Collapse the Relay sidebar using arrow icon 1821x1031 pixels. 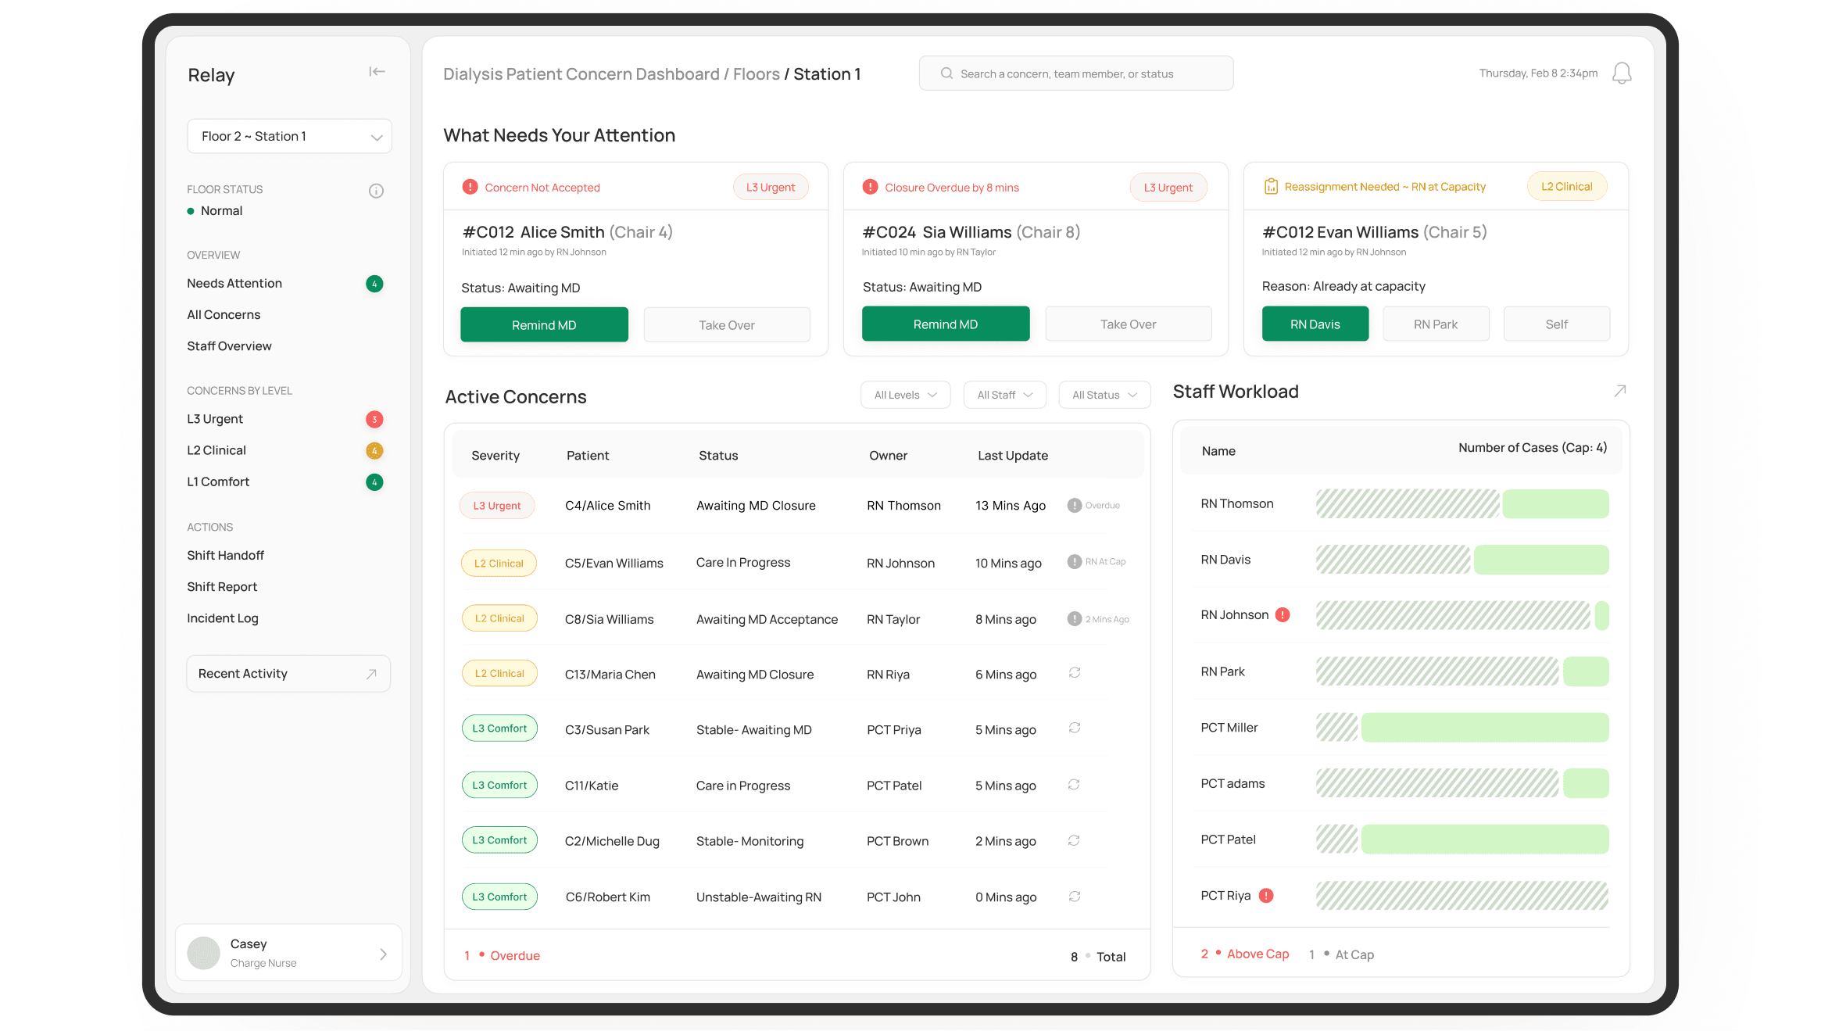pyautogui.click(x=377, y=72)
